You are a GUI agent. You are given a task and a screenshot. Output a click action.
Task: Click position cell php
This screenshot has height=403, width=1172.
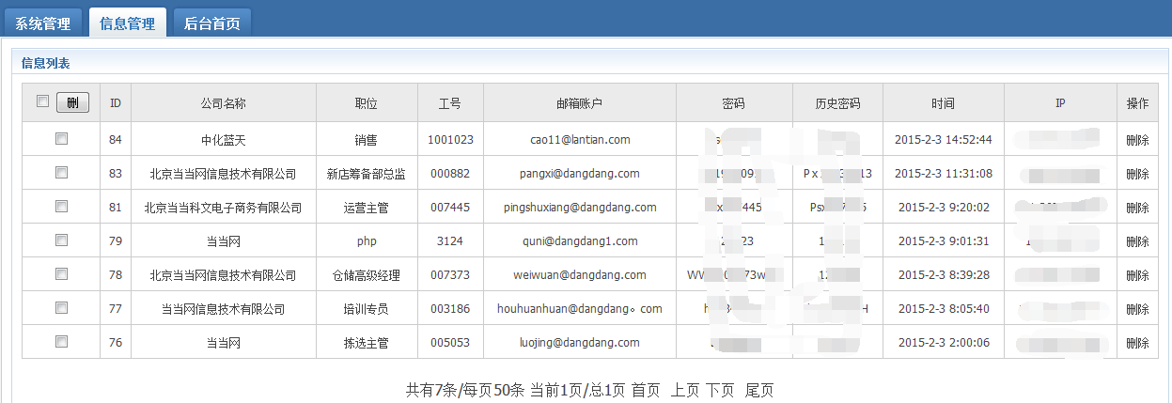pos(367,241)
